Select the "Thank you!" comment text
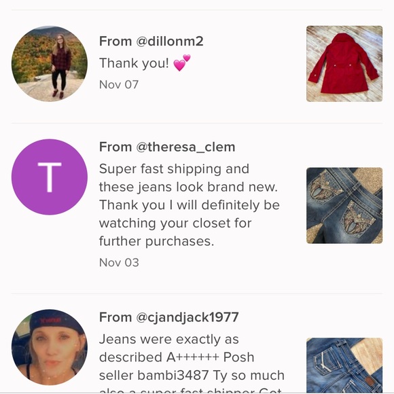Screen dimensions: 394x394 coord(134,63)
